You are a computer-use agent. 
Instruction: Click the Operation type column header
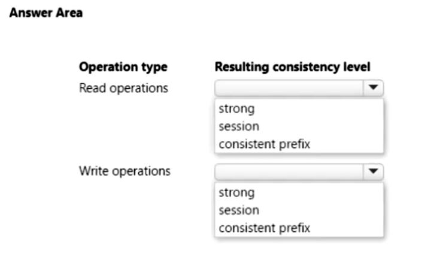click(123, 67)
